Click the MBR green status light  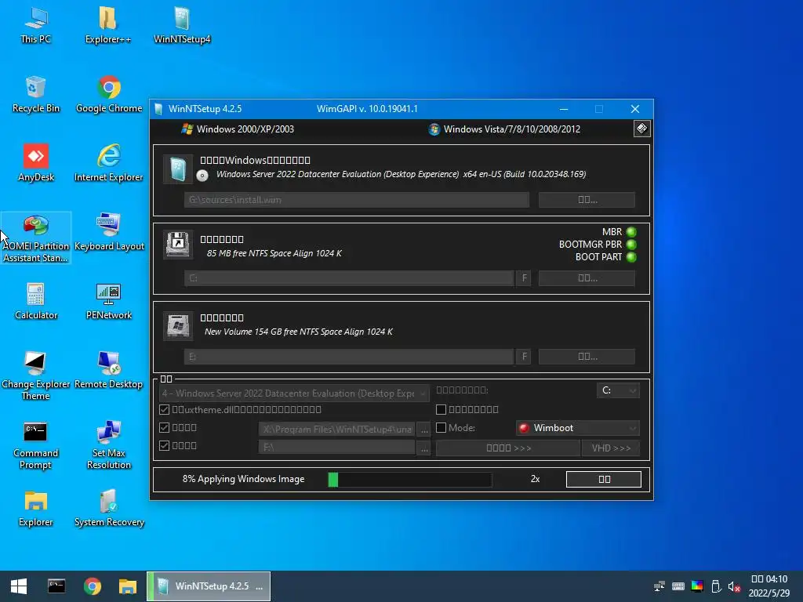click(x=631, y=232)
